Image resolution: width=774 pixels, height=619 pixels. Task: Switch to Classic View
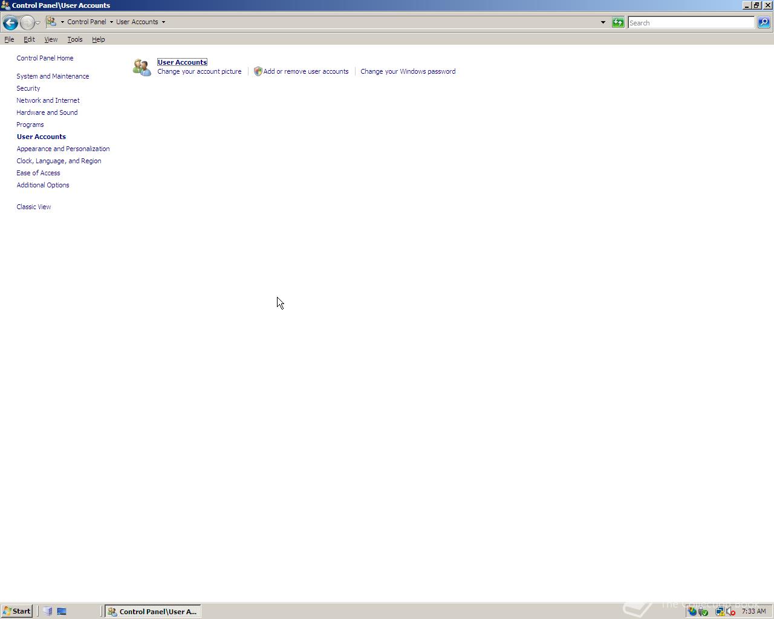point(34,207)
